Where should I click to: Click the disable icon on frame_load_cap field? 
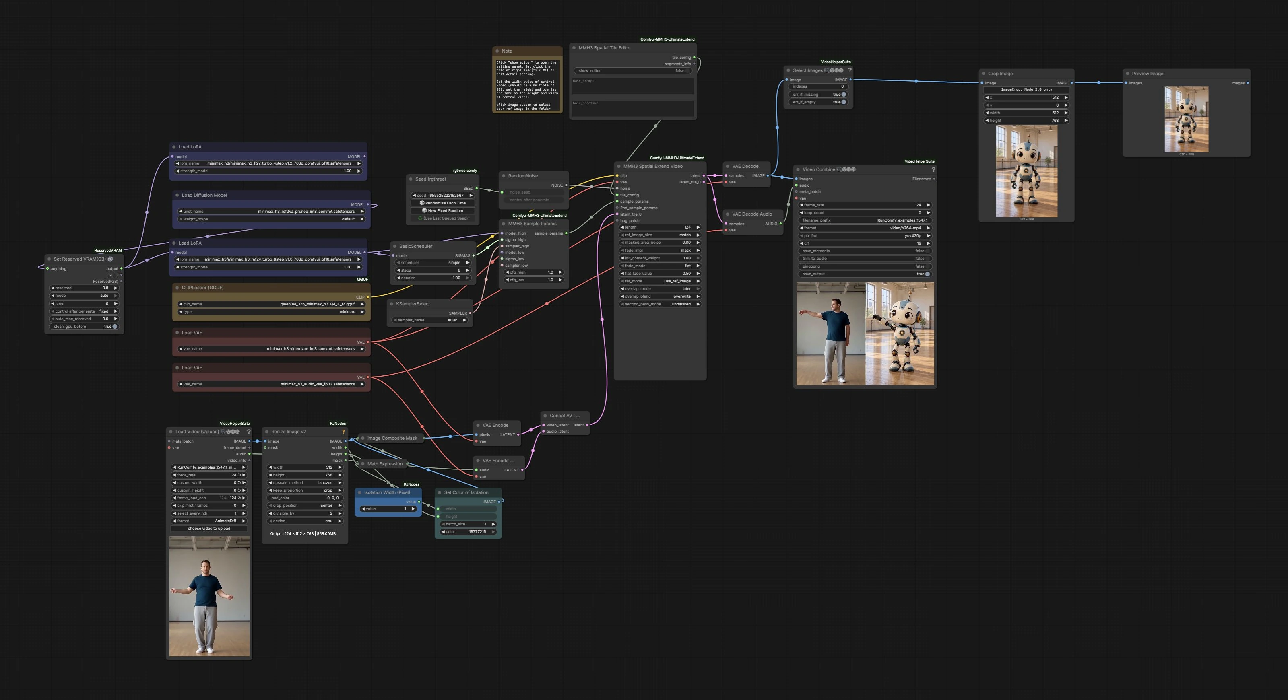tap(239, 498)
